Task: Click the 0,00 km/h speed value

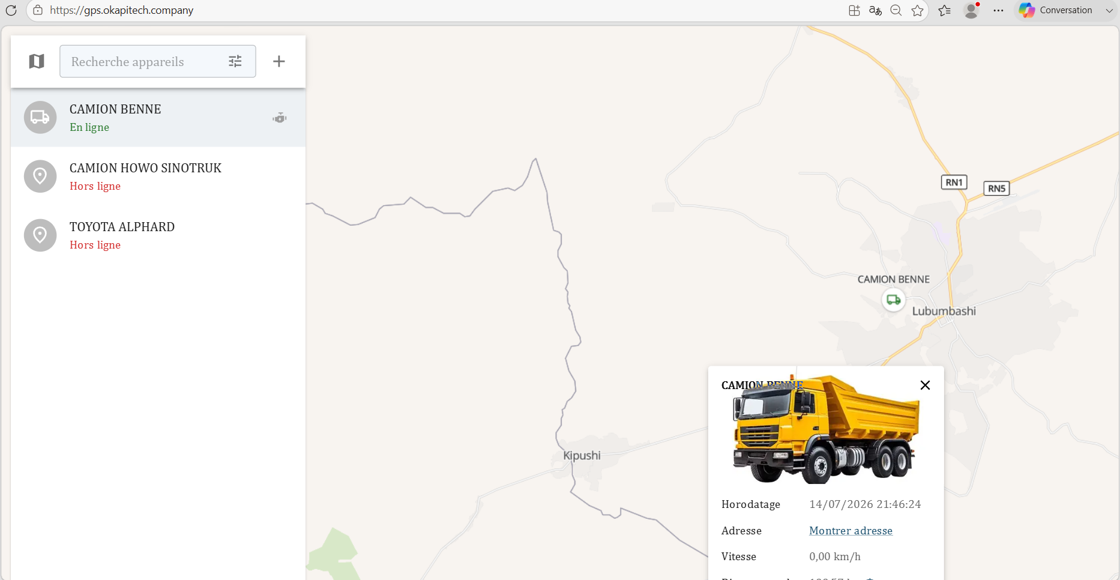Action: (835, 557)
